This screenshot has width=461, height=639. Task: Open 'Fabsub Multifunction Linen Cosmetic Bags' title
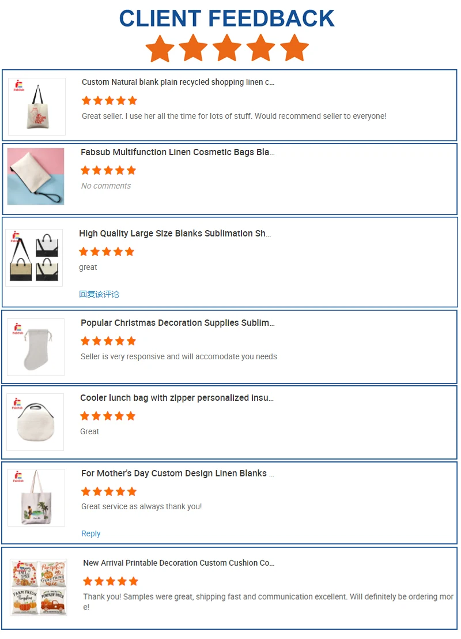point(177,152)
